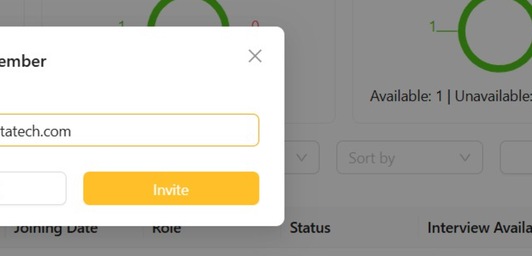
Task: Click the green 1 label beside the availability chart
Action: (433, 27)
